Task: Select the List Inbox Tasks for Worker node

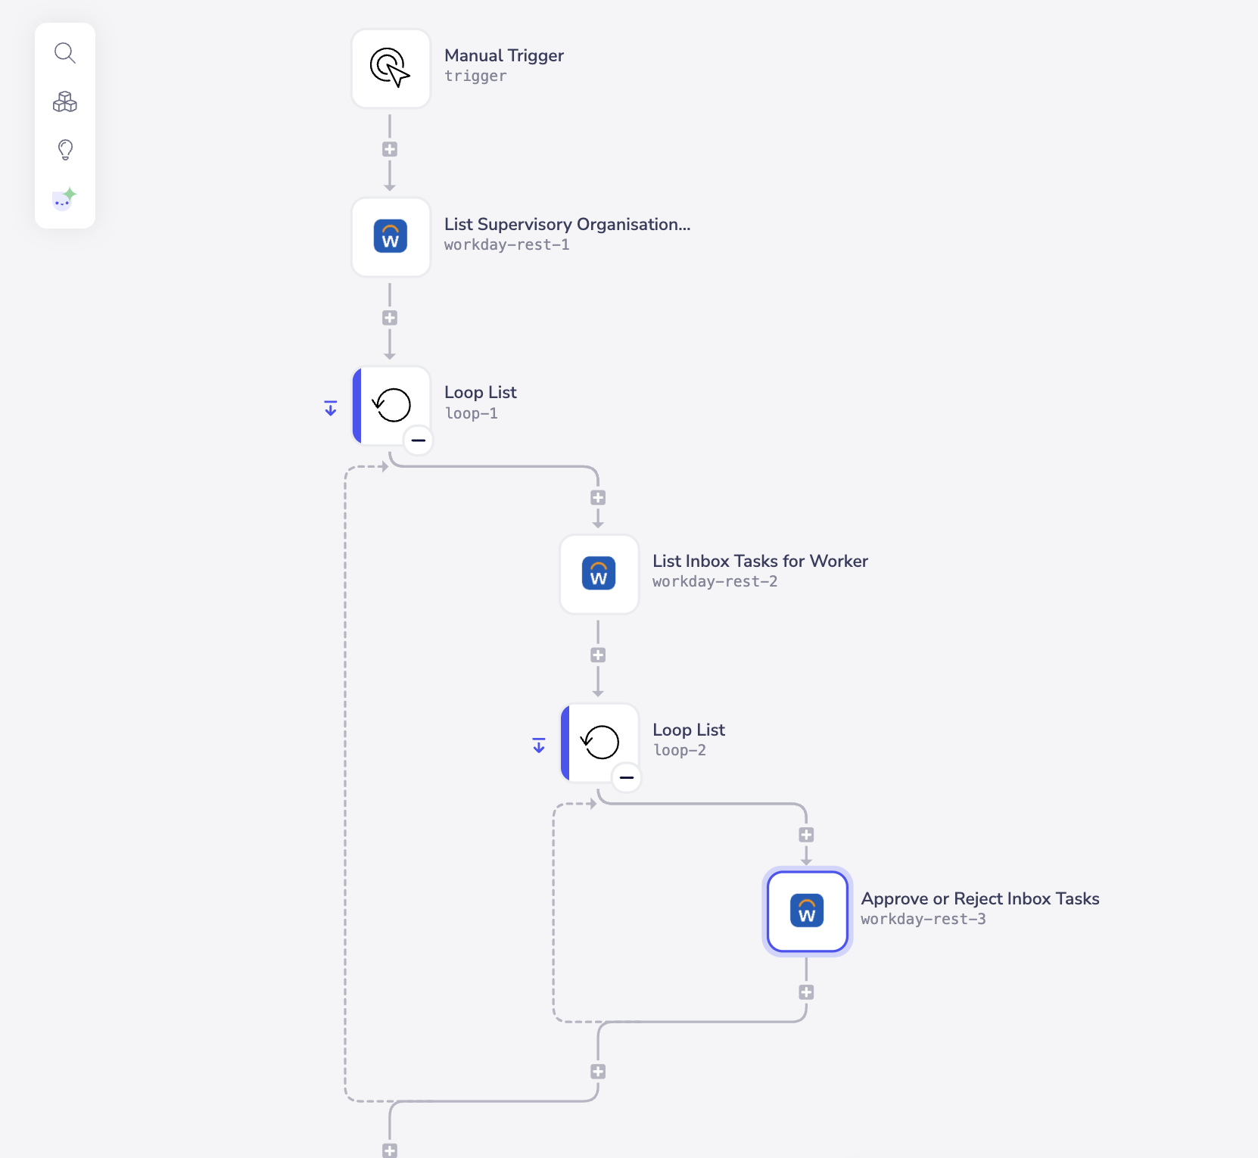Action: (599, 574)
